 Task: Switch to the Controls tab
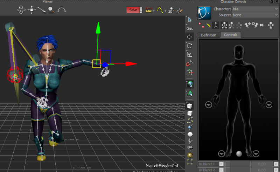231,35
